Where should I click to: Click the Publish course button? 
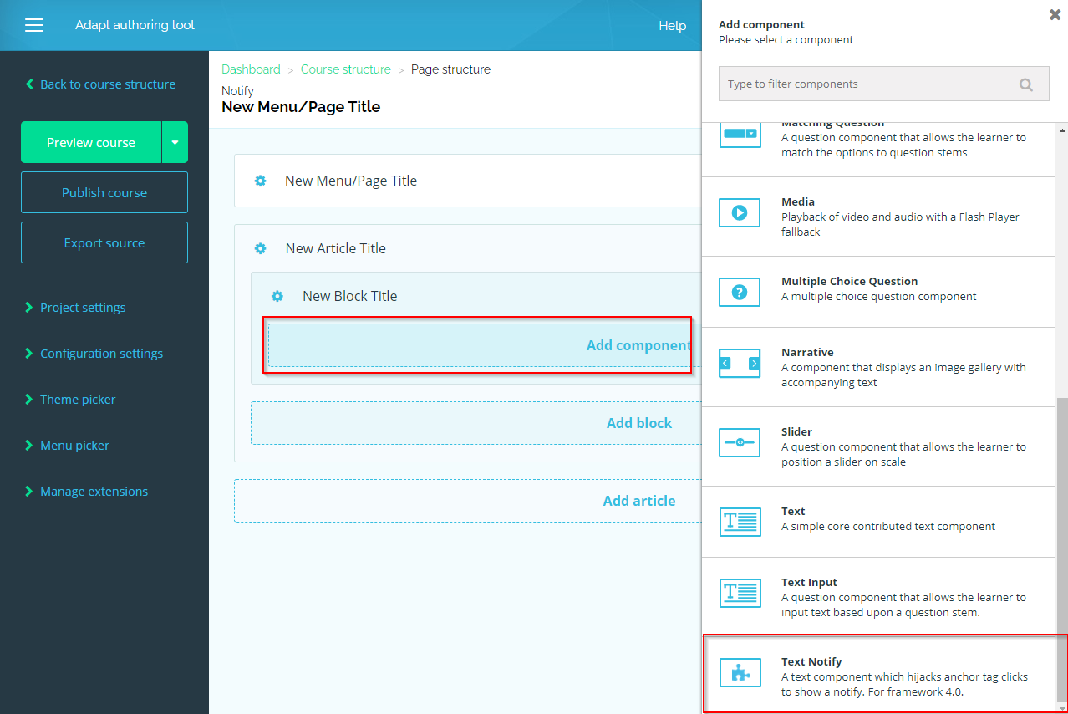104,192
